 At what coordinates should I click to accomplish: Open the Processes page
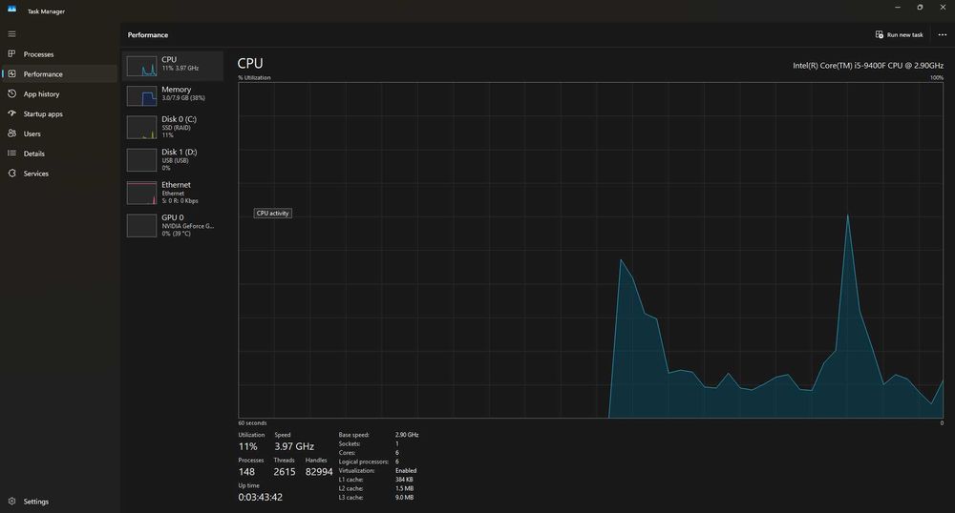[38, 54]
